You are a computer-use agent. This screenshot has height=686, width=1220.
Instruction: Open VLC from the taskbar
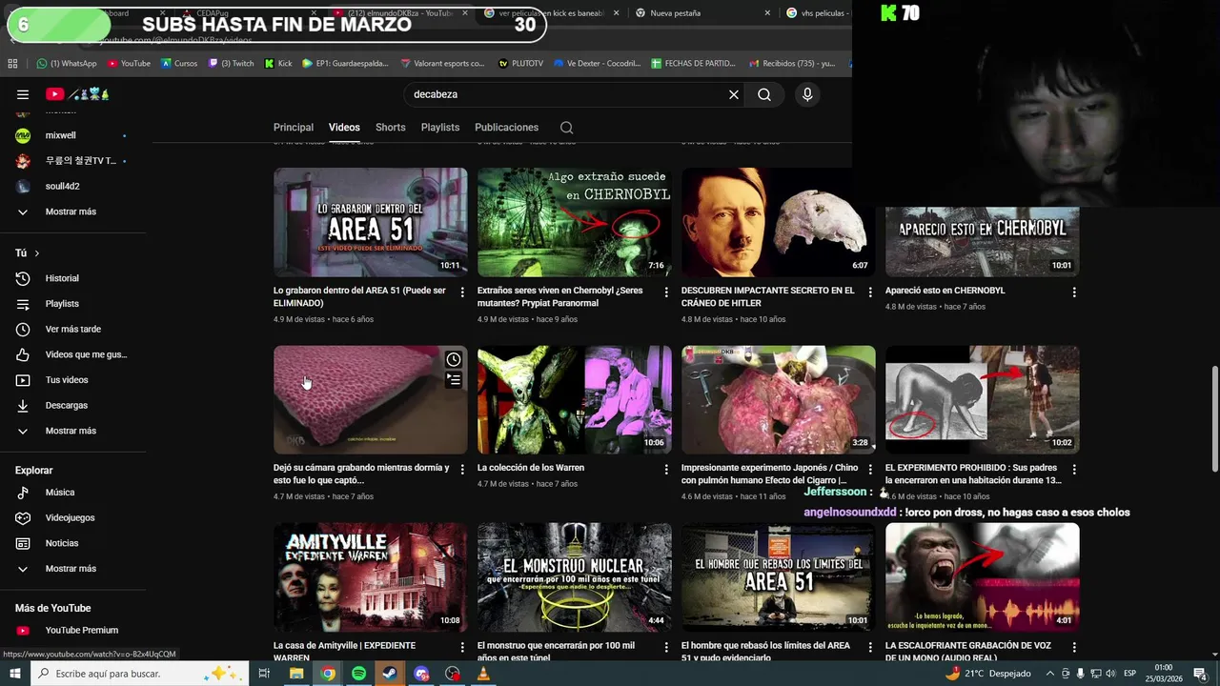tap(483, 674)
